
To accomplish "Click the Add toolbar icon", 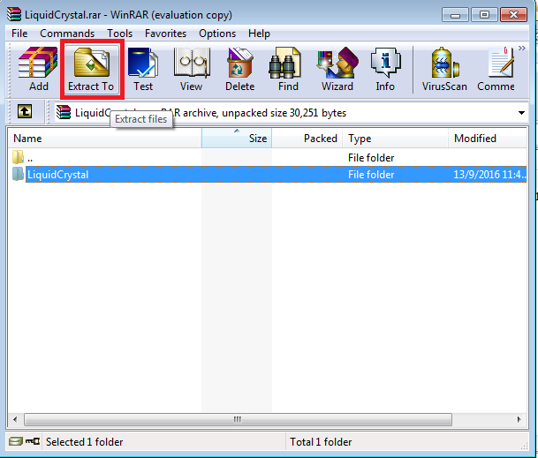I will pyautogui.click(x=38, y=62).
